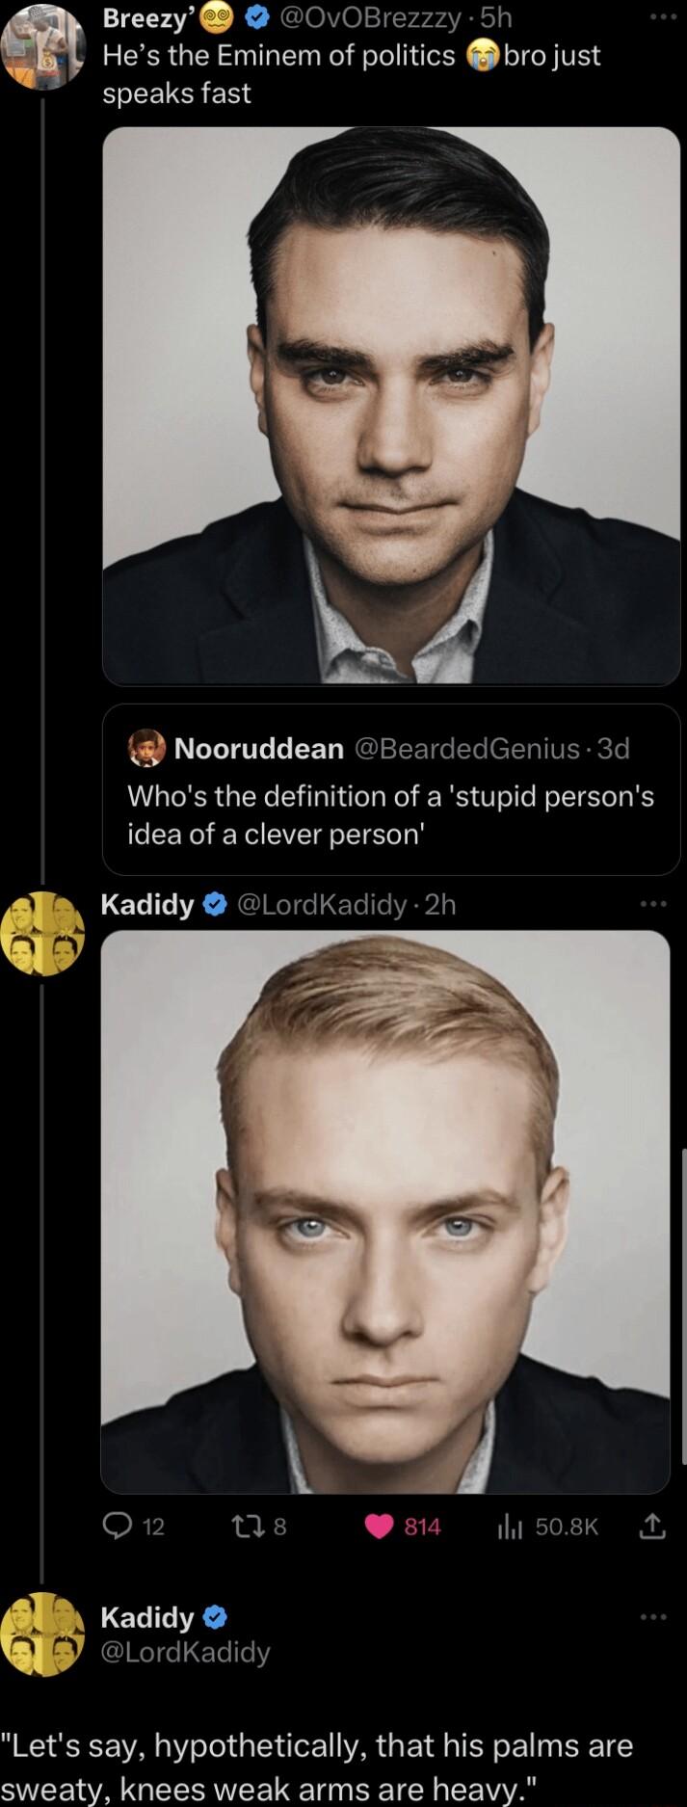This screenshot has width=687, height=1807.
Task: Enlarge the Ben Shapiro portrait image
Action: [389, 405]
